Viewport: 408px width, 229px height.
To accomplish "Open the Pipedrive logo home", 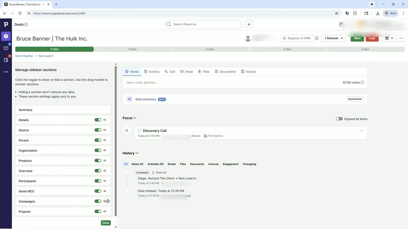I will 6,24.
